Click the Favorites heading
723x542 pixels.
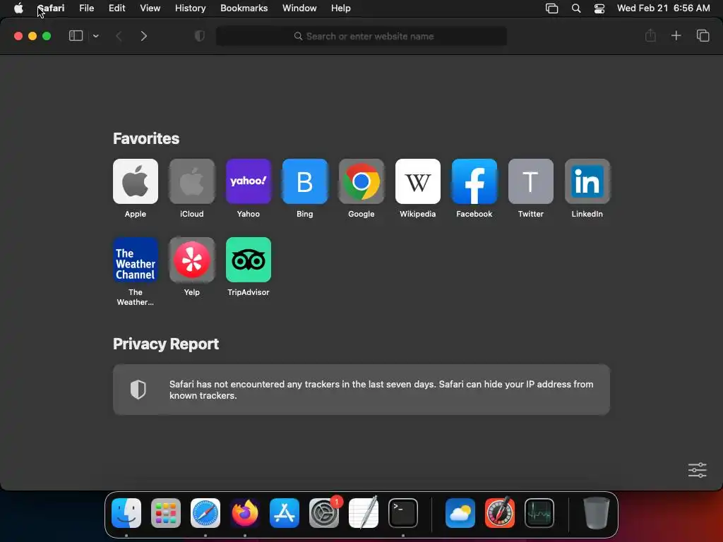tap(146, 138)
